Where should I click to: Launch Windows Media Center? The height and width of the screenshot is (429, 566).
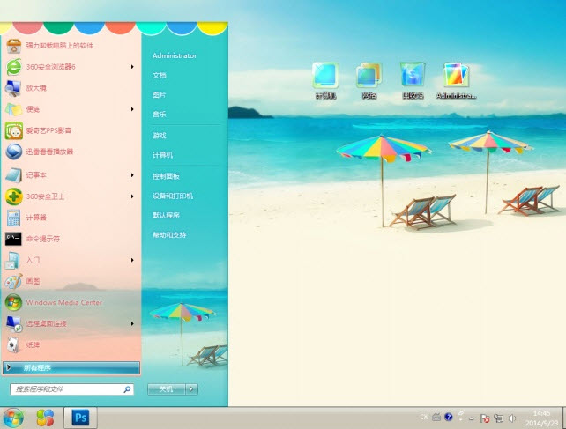click(x=63, y=302)
